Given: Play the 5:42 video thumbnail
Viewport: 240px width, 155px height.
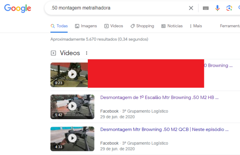Looking at the screenshot, I should click(72, 107).
